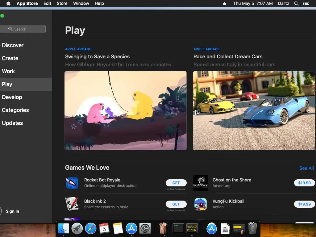Open the Console WARNING icon in dock
This screenshot has height=237, width=316.
click(x=192, y=229)
